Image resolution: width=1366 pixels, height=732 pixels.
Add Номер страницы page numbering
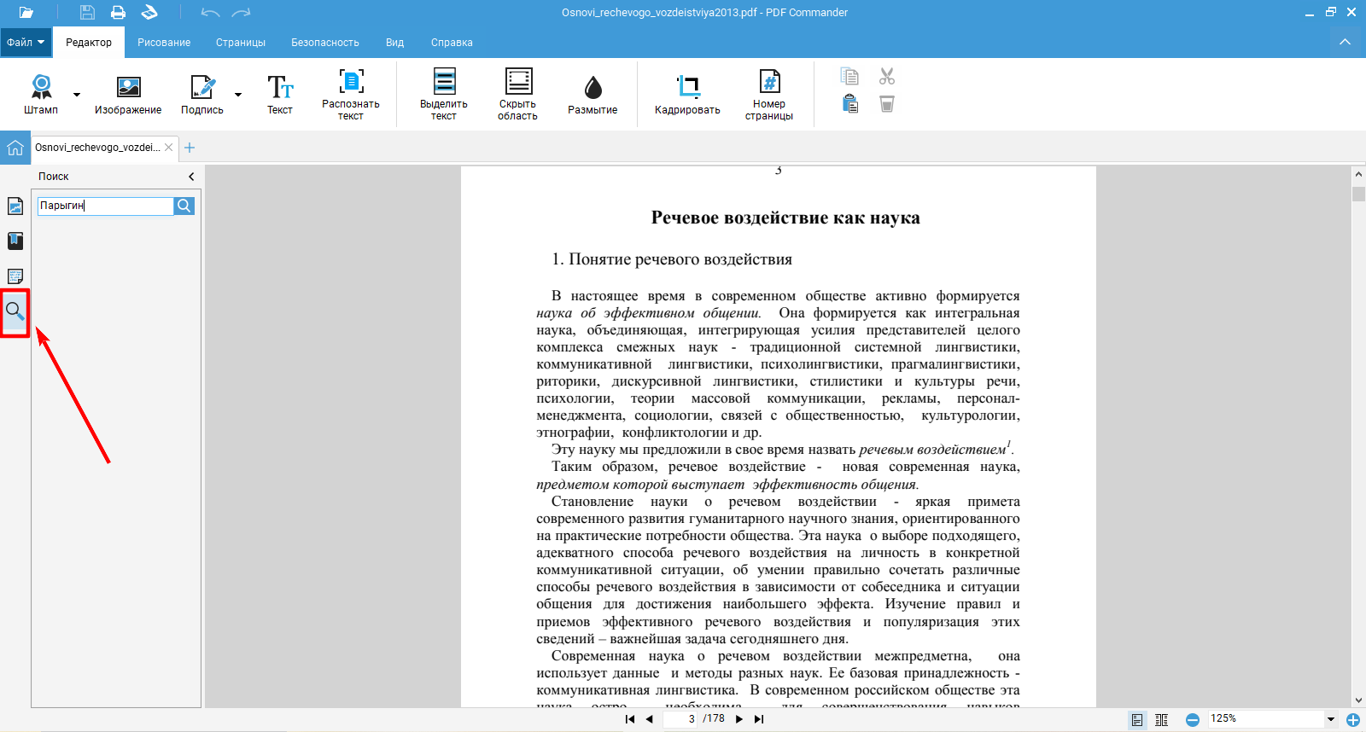coord(769,95)
